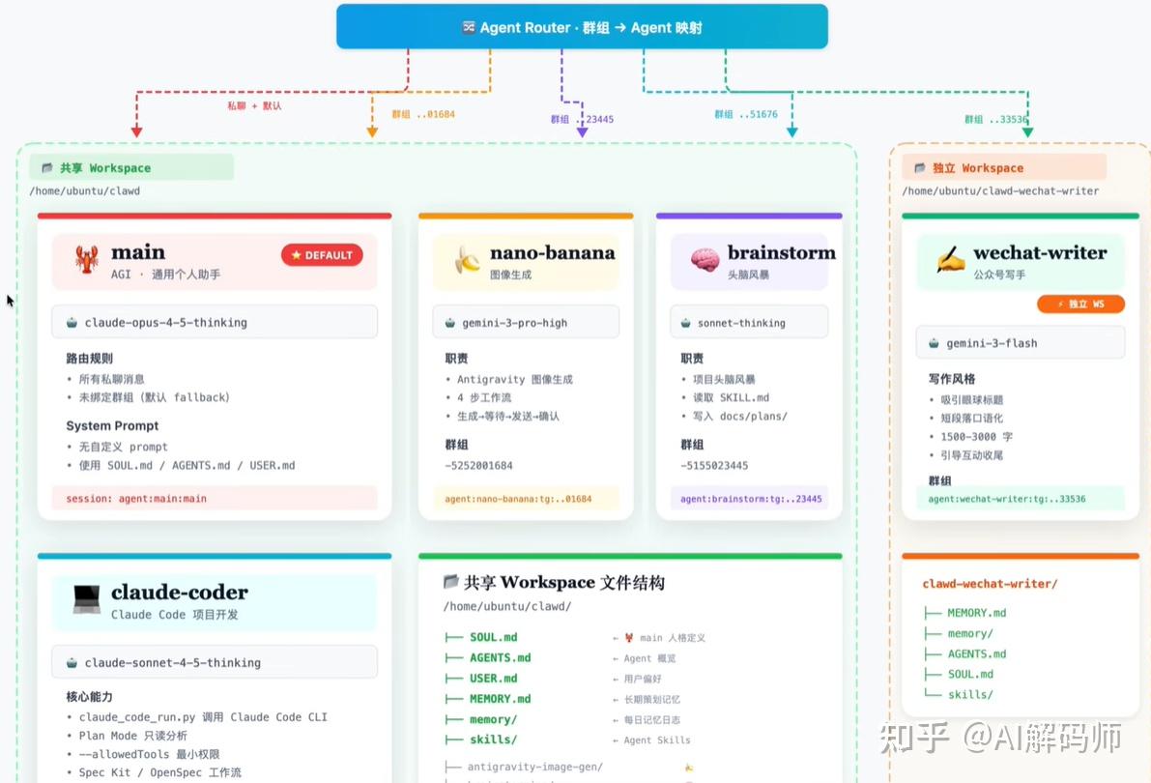Click the /home/ubuntu/clawd-wechat-writer path
The height and width of the screenshot is (783, 1151).
pos(1000,191)
